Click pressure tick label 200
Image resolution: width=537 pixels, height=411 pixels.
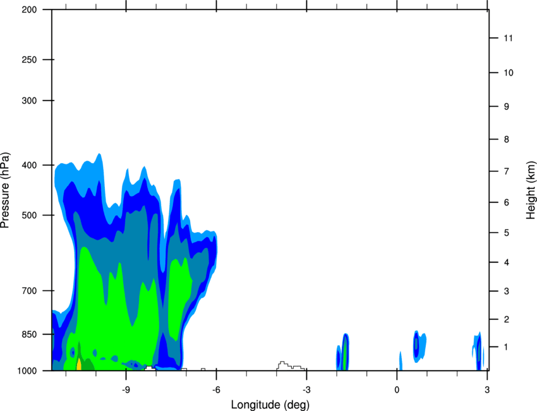29,10
